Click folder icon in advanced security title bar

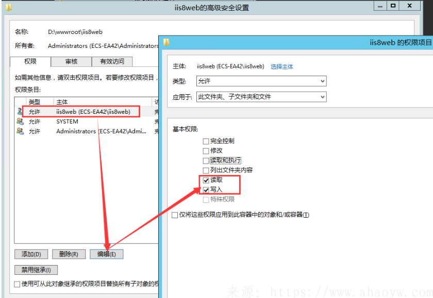point(9,7)
